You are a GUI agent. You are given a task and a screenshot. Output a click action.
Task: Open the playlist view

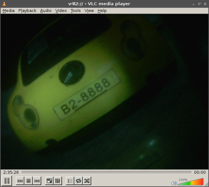(70, 181)
